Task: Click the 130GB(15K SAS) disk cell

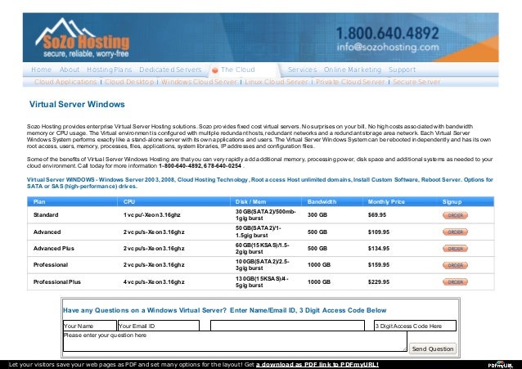Action: pos(262,281)
